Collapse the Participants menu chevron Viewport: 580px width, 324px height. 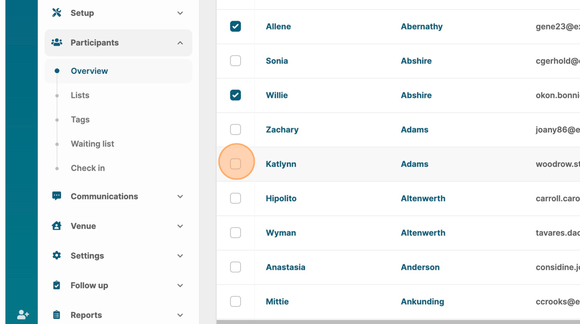180,43
